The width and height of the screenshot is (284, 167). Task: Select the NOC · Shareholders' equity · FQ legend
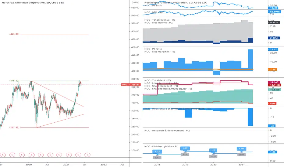pos(168,89)
